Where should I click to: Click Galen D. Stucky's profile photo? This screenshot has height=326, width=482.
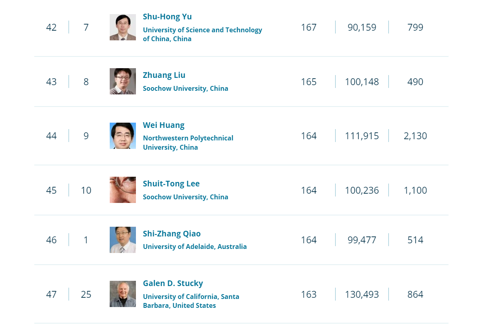tap(123, 294)
